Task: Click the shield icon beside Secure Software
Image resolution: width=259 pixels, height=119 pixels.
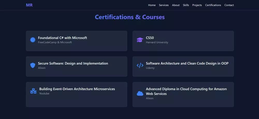Action: coord(33,65)
